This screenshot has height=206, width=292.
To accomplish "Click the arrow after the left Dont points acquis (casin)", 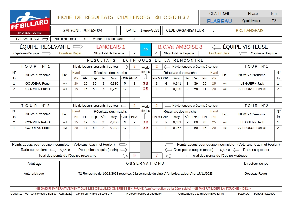I will [124, 150].
